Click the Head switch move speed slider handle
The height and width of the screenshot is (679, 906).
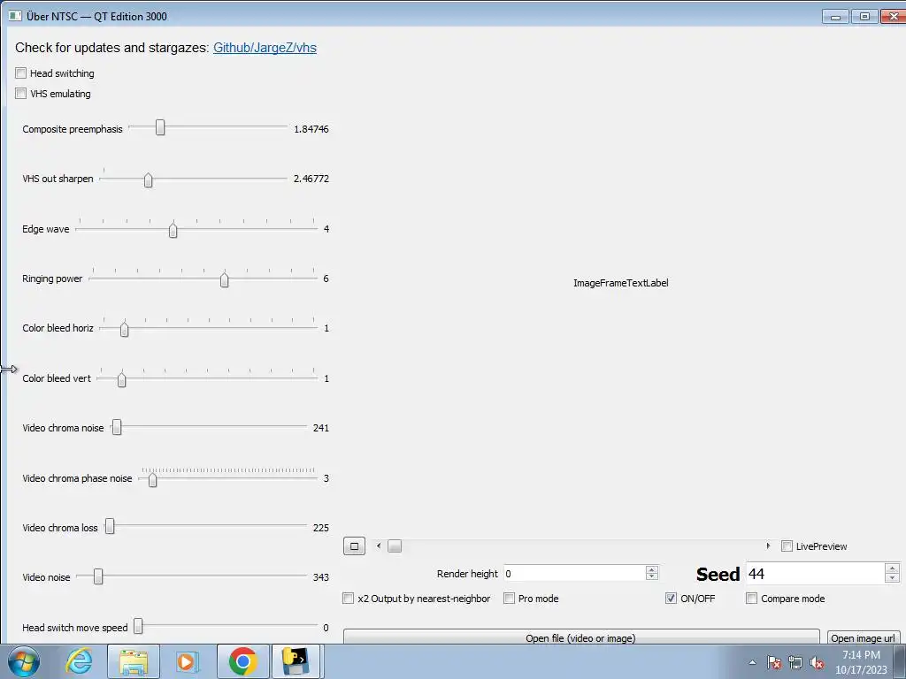tap(138, 627)
